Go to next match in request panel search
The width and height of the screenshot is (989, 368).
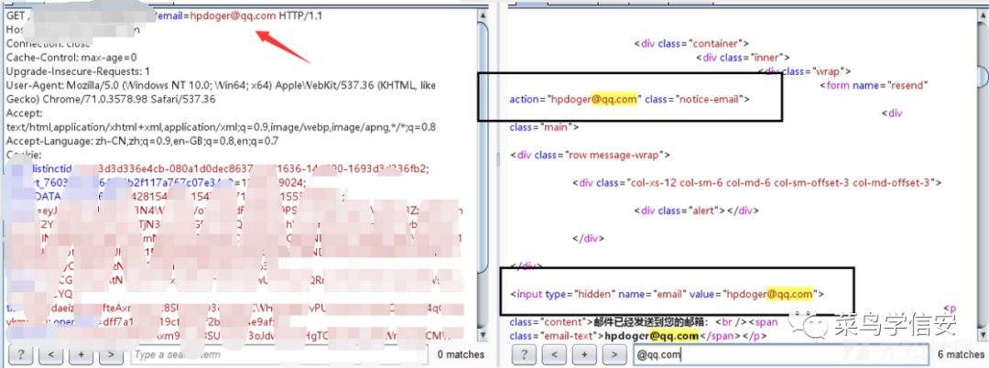tap(111, 354)
